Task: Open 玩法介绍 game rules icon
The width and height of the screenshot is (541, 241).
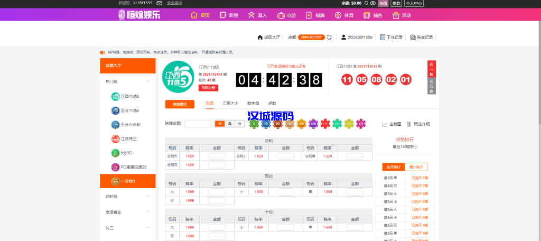Action: tap(408, 124)
